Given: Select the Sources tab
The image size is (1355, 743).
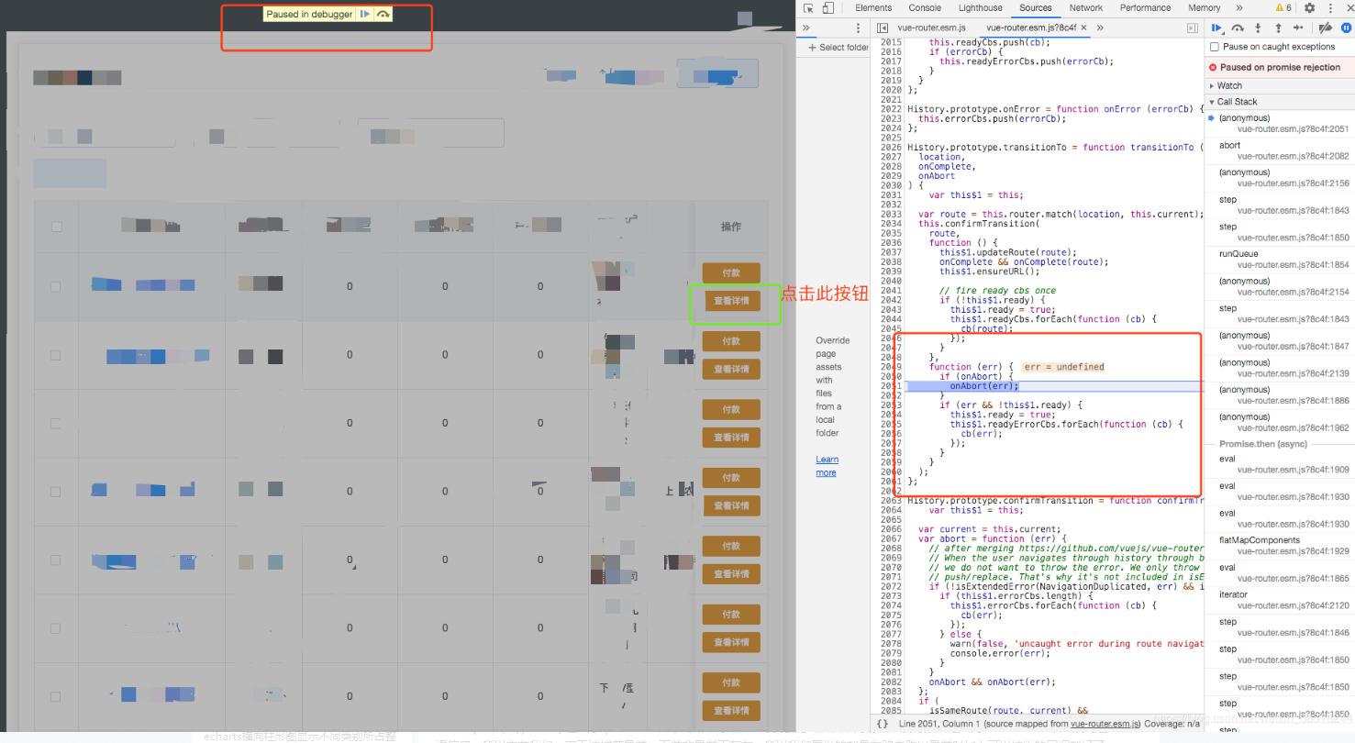Looking at the screenshot, I should (x=1035, y=7).
